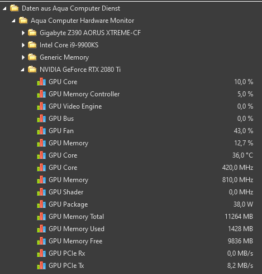Select the Generic Memory label
The height and width of the screenshot is (274, 262).
pos(64,57)
